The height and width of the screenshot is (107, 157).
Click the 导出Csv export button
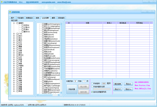pyautogui.click(x=128, y=89)
